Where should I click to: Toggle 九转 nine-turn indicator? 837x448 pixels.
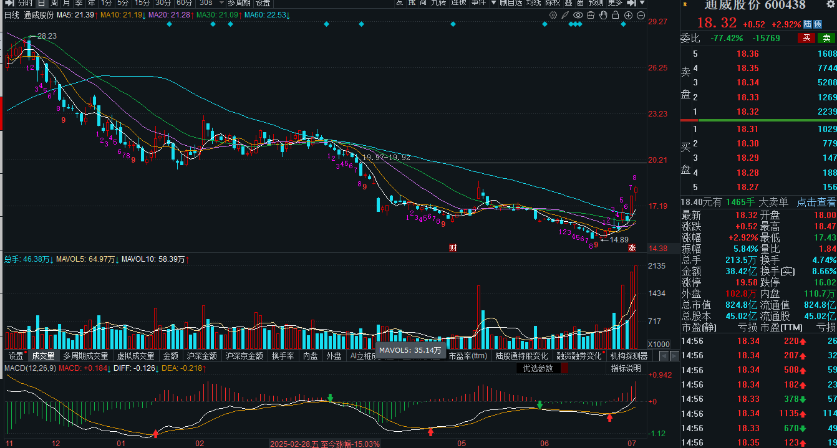[x=438, y=2]
